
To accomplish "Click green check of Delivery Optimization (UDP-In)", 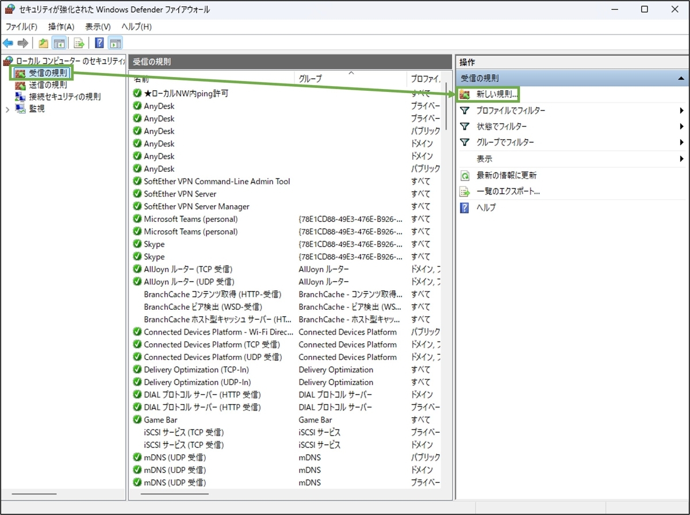I will [x=137, y=382].
